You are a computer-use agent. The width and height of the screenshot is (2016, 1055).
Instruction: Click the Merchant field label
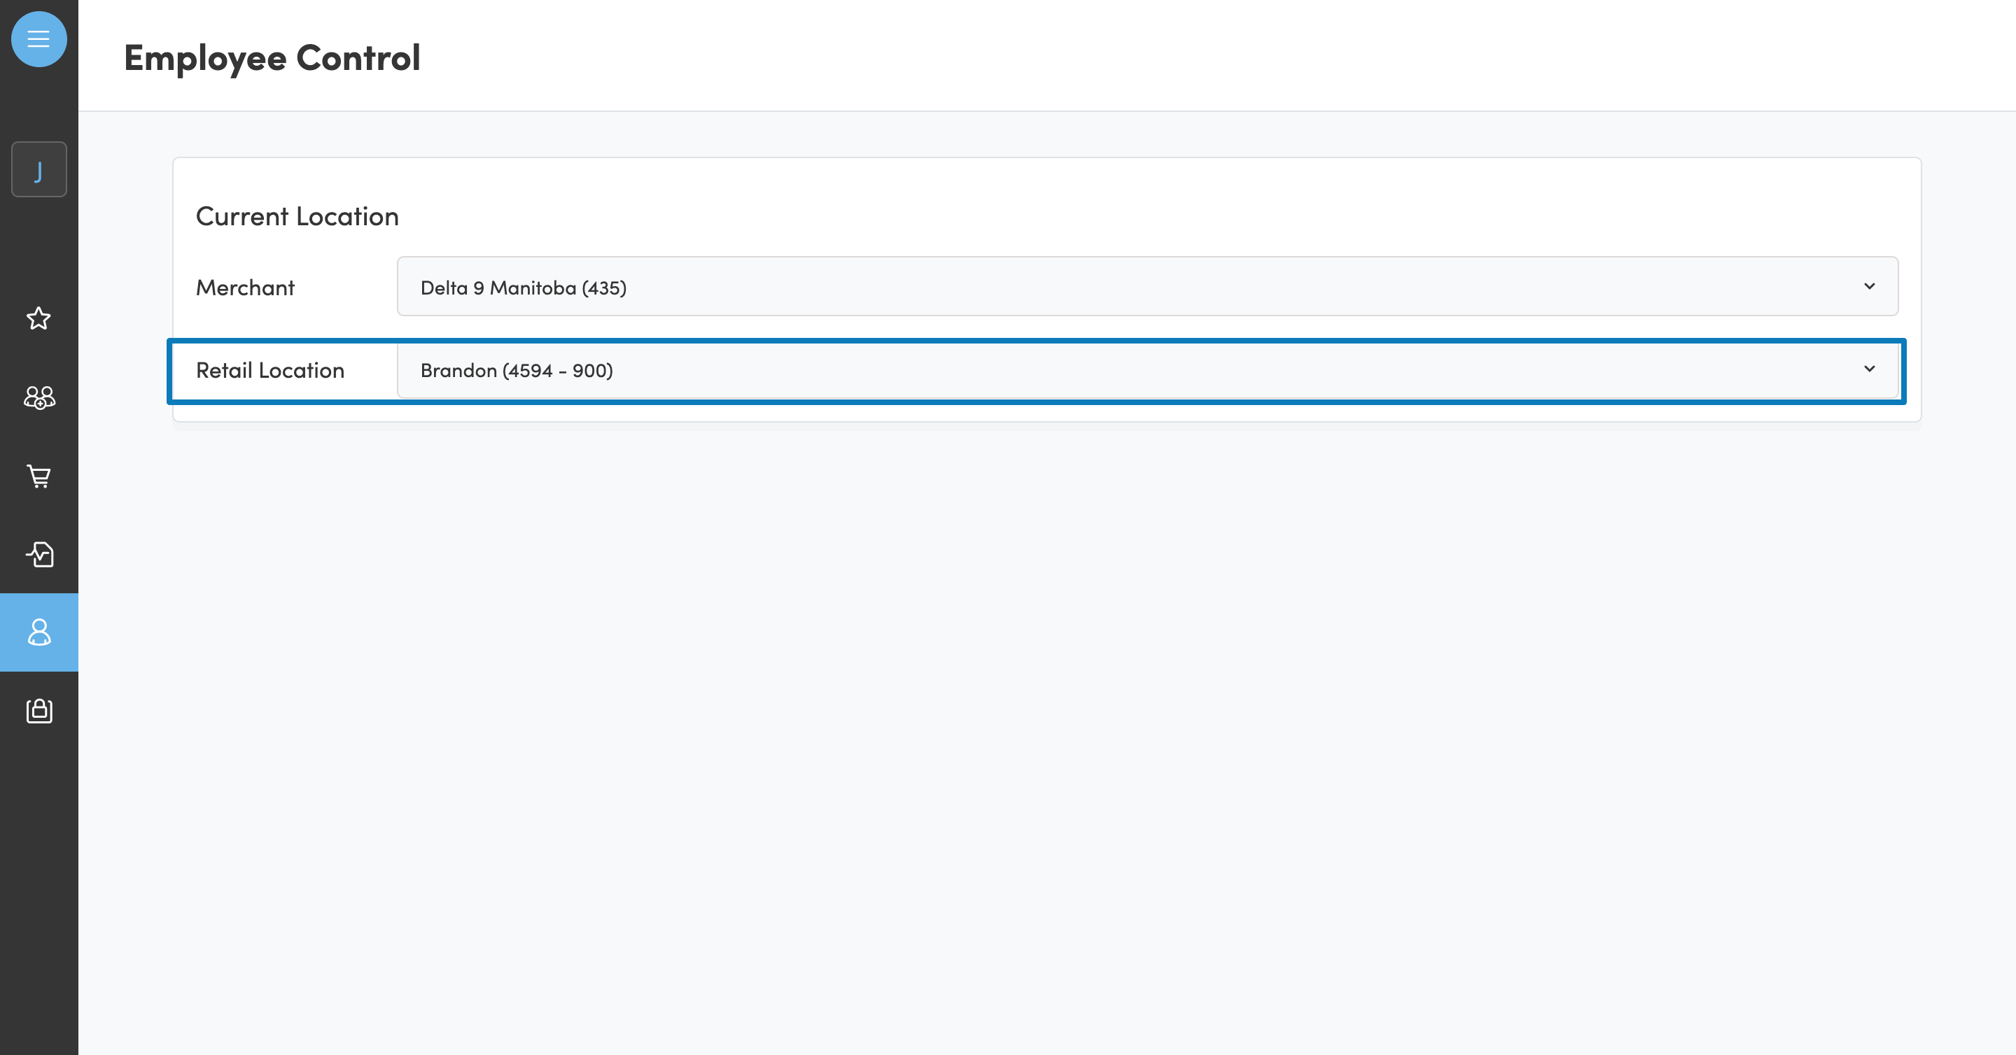(245, 288)
